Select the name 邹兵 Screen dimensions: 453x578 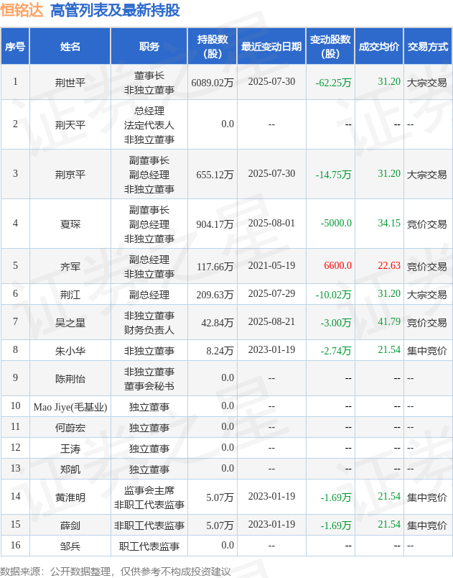(70, 546)
